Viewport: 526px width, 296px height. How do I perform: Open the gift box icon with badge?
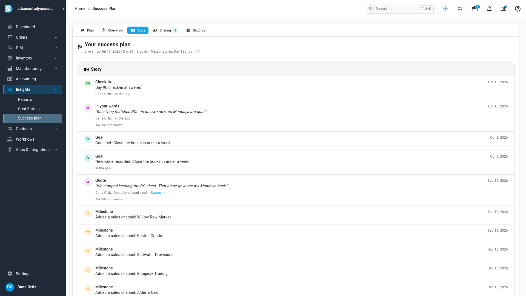(x=475, y=9)
